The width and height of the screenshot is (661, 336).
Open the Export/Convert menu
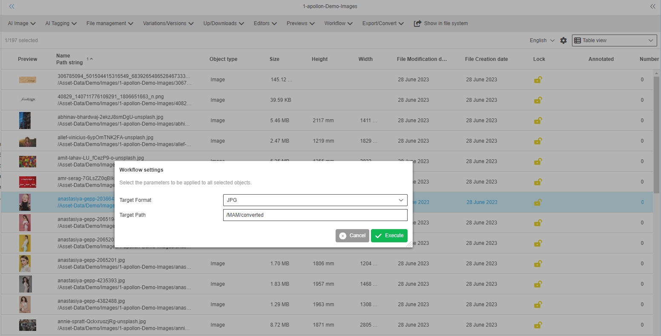coord(383,23)
